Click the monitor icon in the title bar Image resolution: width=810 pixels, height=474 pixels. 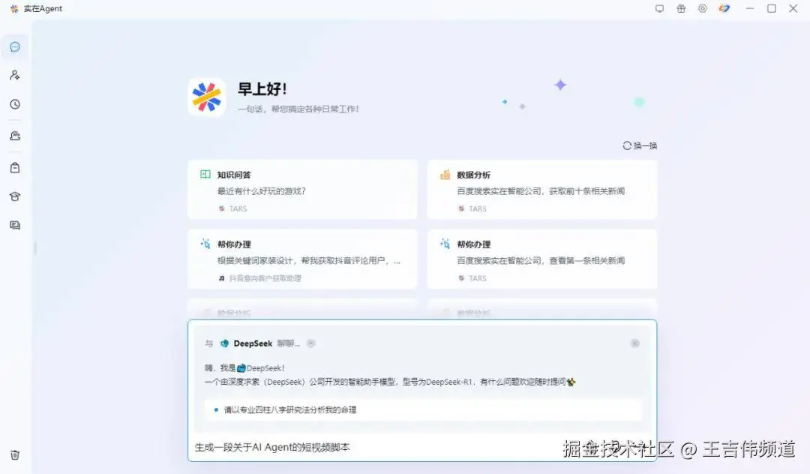[660, 8]
